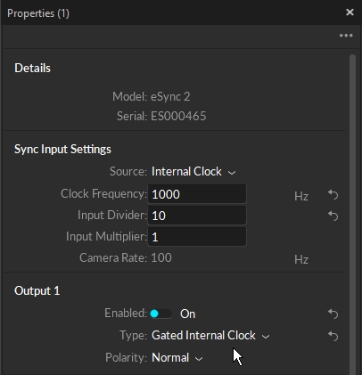Reset the Output 1 Type setting

(x=333, y=336)
